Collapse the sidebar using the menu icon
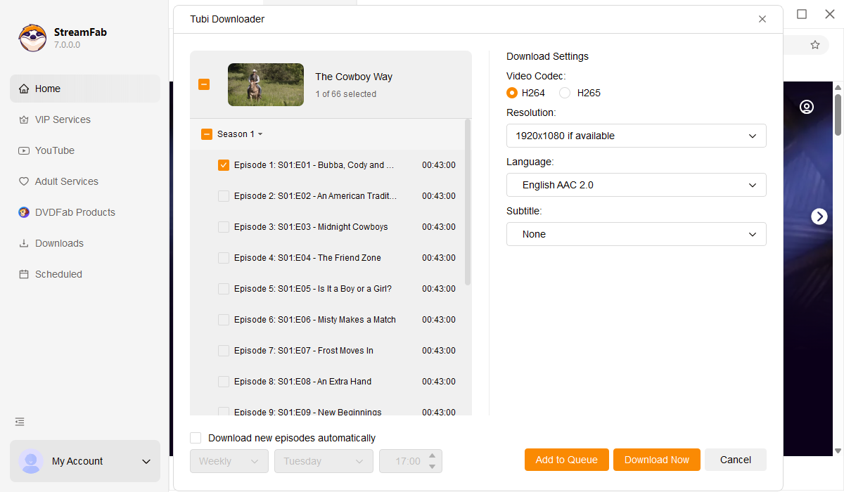The image size is (844, 492). pos(20,422)
